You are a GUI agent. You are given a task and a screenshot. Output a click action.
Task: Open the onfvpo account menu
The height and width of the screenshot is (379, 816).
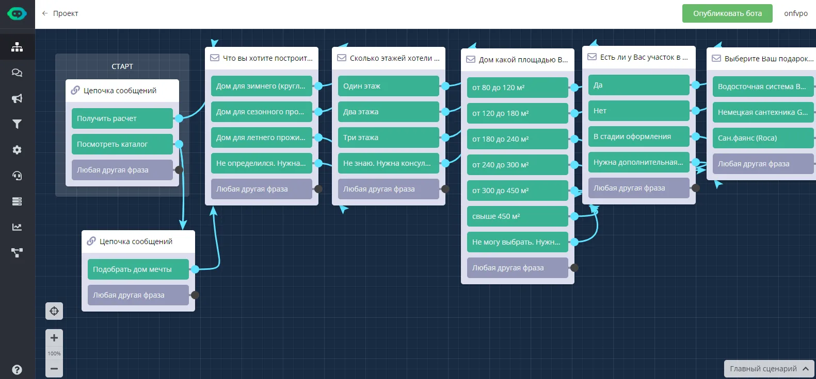[796, 13]
